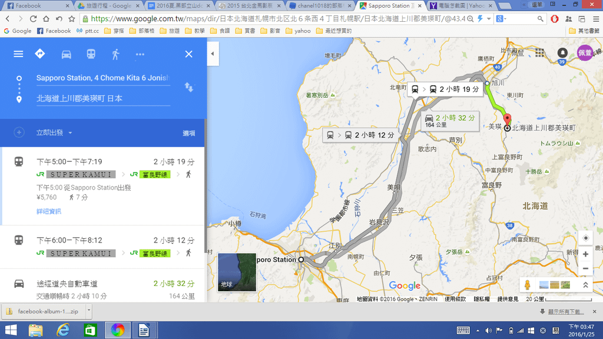The height and width of the screenshot is (339, 603).
Task: Open Google notifications bell
Action: 562,52
